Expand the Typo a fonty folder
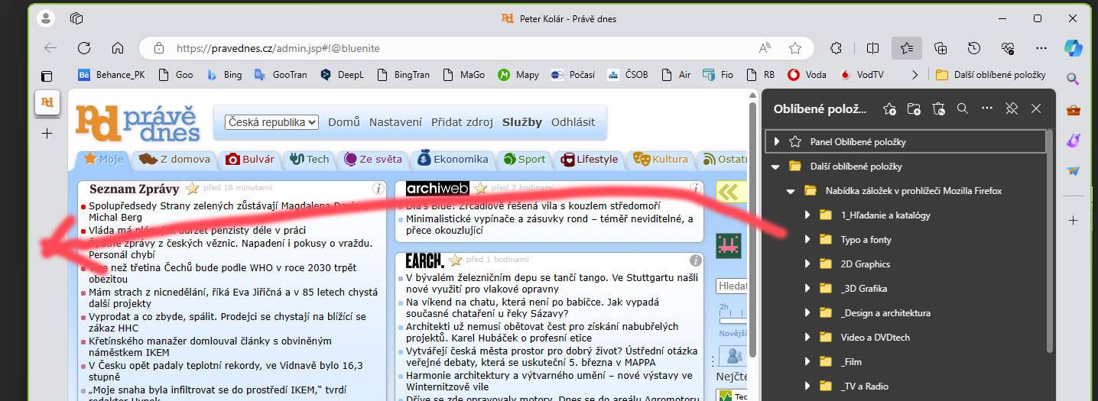The width and height of the screenshot is (1098, 401). point(807,239)
